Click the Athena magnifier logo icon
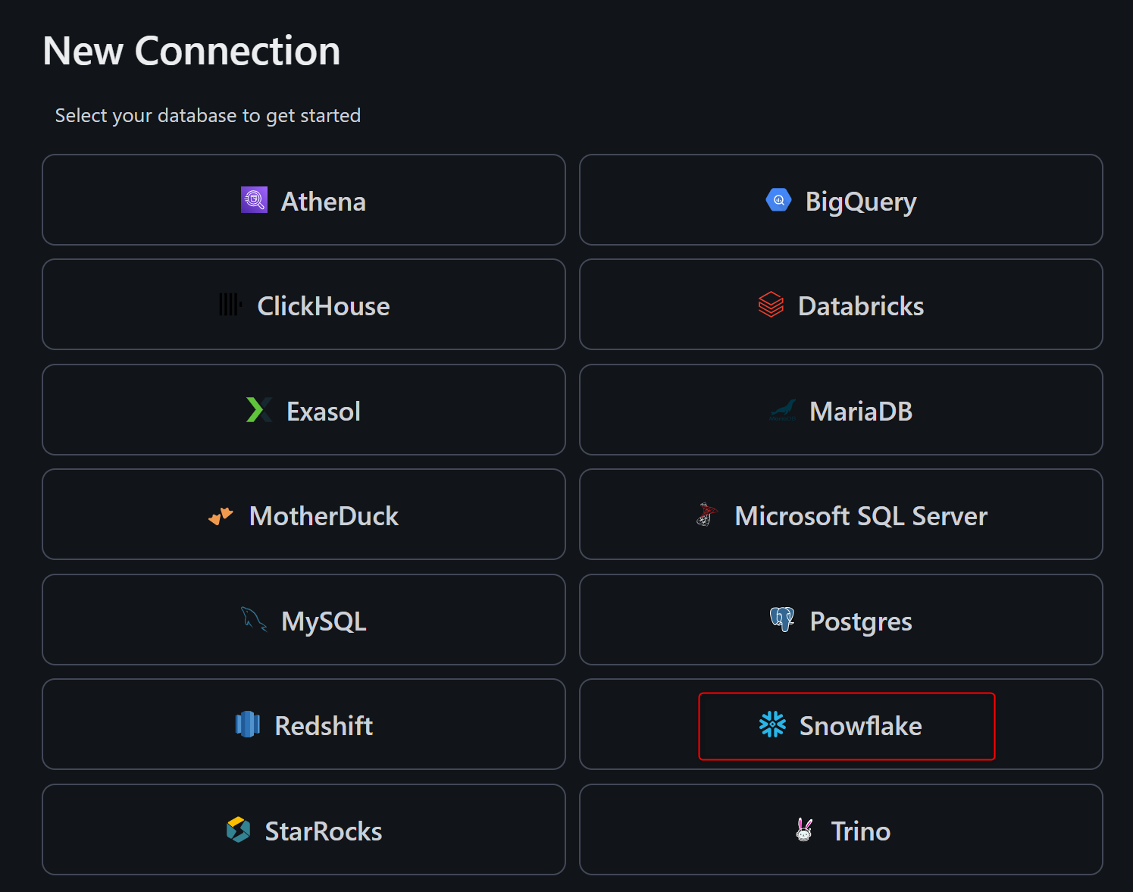Image resolution: width=1133 pixels, height=892 pixels. coord(254,200)
